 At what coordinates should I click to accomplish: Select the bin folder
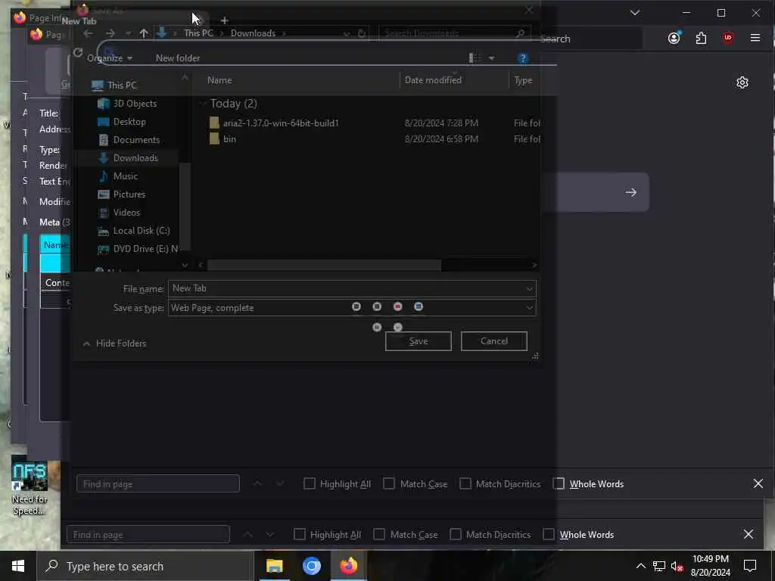(x=229, y=139)
